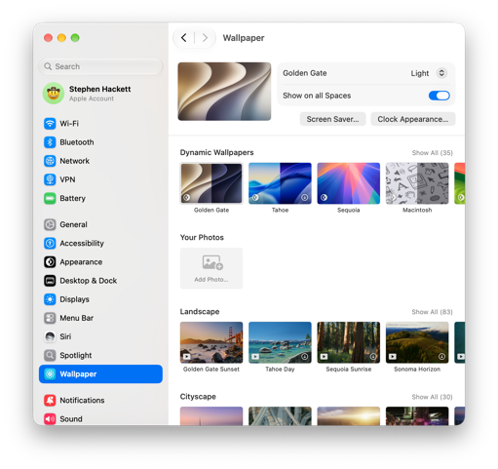Click the General gear icon
498x469 pixels.
click(50, 224)
